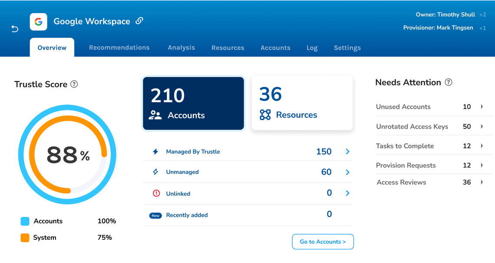Click the Unmanaged label
This screenshot has height=263, width=495.
pyautogui.click(x=182, y=172)
